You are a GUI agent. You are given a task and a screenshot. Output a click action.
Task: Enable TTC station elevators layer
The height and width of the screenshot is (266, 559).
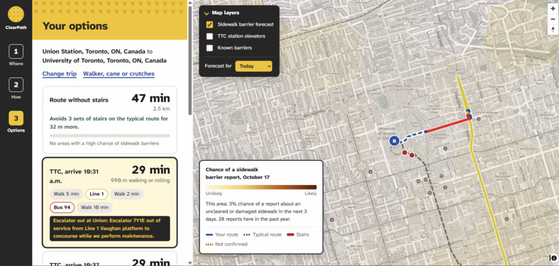(209, 36)
